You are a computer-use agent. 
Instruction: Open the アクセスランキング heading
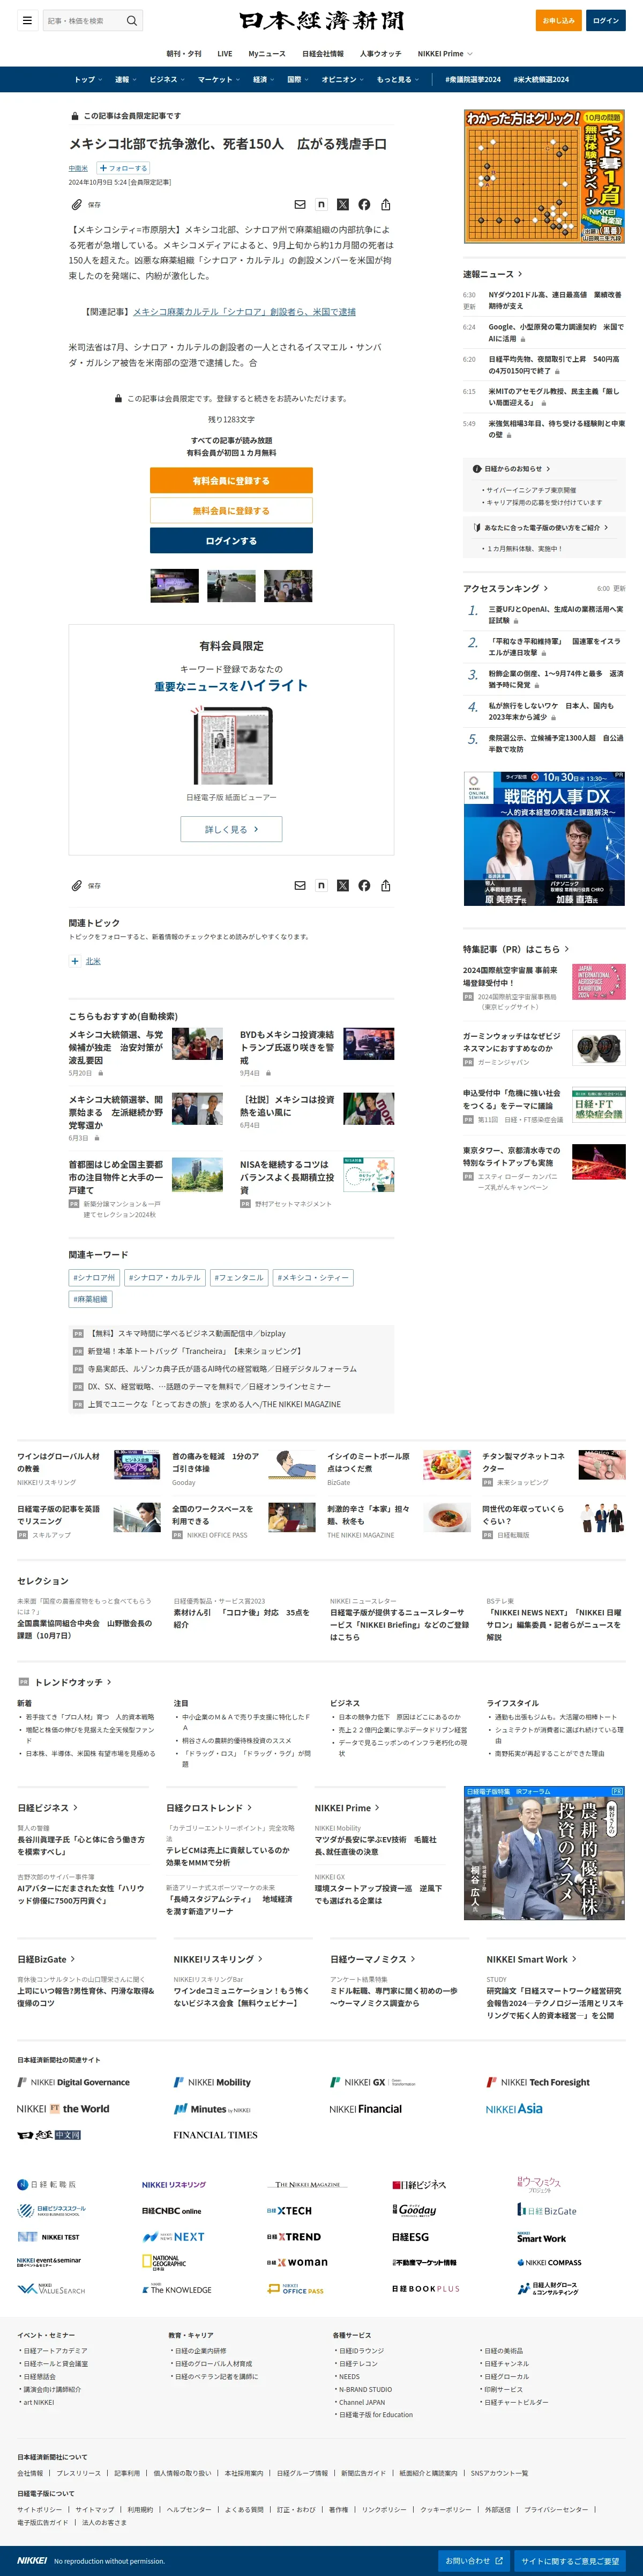[505, 588]
